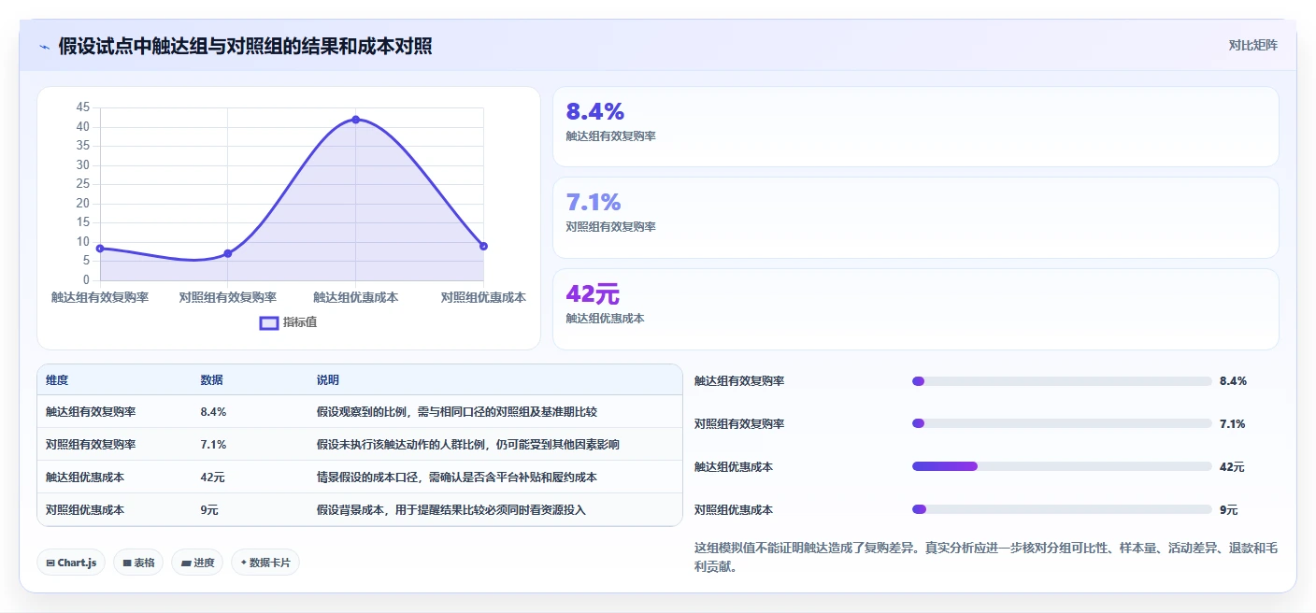Click the 9元 value beside the progress bar
Screen dimensions: 1316x613
pyautogui.click(x=1229, y=510)
